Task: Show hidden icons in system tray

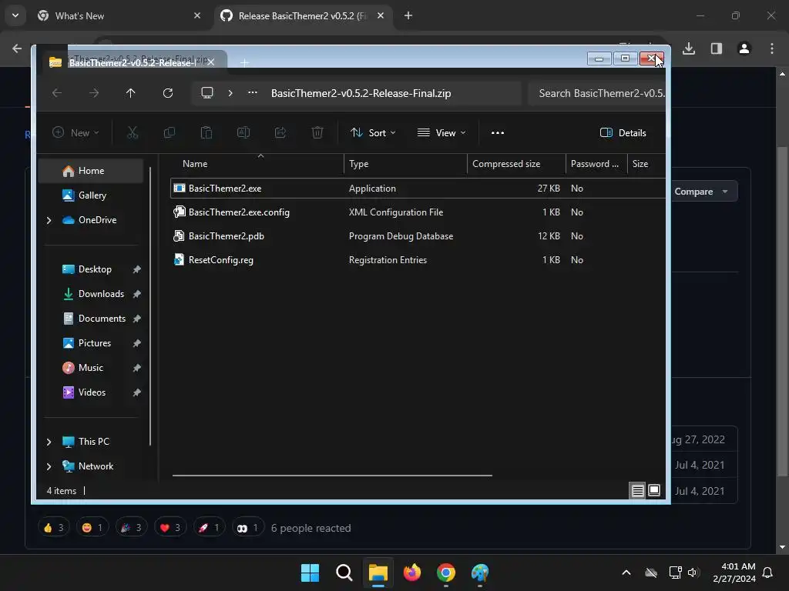Action: click(626, 573)
